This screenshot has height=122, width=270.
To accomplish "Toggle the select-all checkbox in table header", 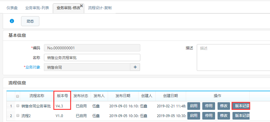I will coord(18,96).
